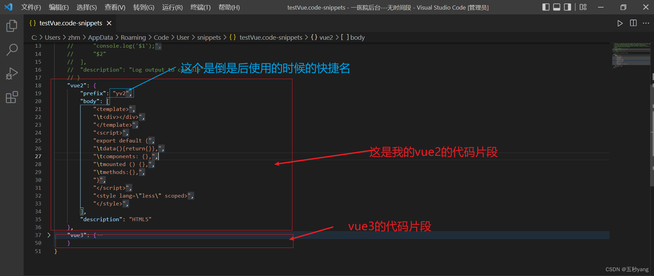Click "<script>" string on line 24
This screenshot has height=276, width=654.
pyautogui.click(x=110, y=133)
